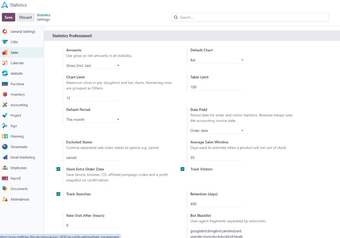
Task: Click the Sign signature icon
Action: click(x=5, y=126)
